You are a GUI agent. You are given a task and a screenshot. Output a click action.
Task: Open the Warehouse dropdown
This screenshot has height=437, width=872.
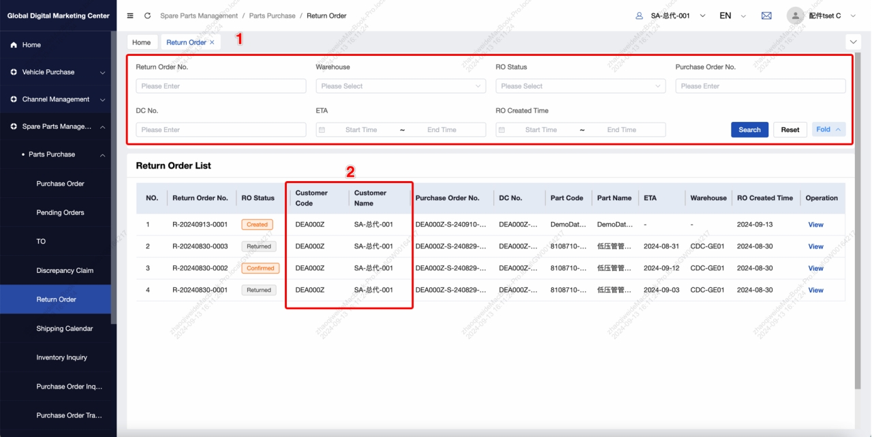pos(401,86)
